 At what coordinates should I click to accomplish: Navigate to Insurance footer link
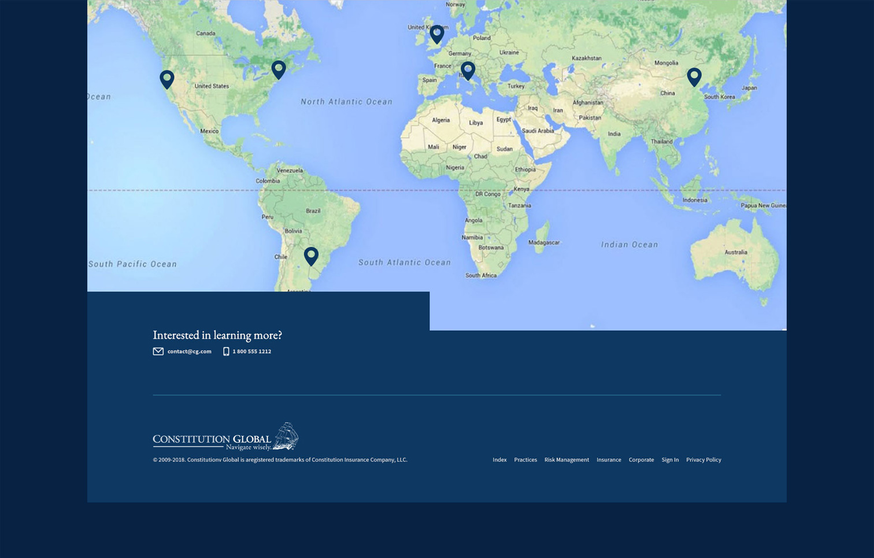coord(609,460)
